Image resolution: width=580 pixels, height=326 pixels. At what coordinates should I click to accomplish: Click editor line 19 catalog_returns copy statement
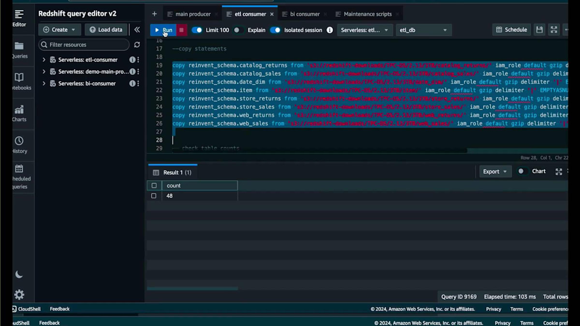[370, 65]
